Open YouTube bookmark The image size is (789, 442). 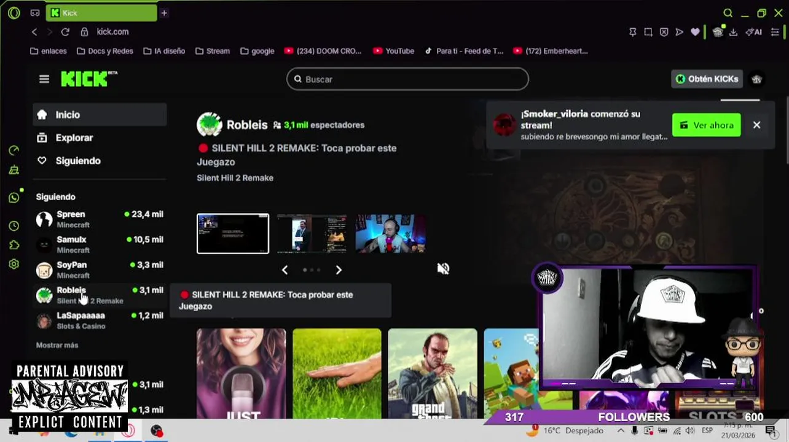(x=393, y=51)
